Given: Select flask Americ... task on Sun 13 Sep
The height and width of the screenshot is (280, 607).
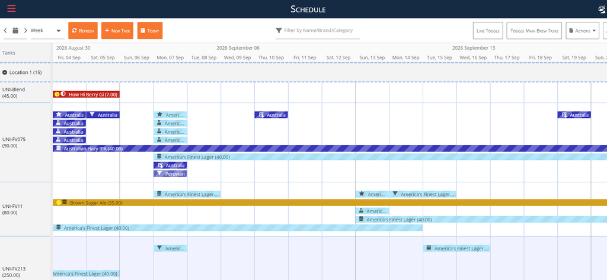Looking at the screenshot, I should coord(372,211).
